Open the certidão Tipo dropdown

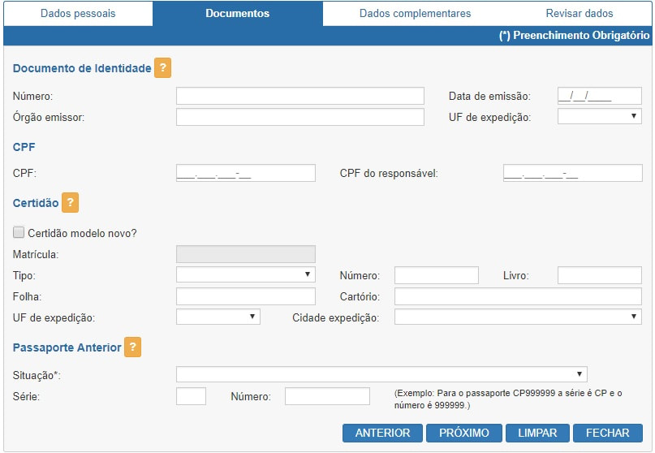coord(245,275)
